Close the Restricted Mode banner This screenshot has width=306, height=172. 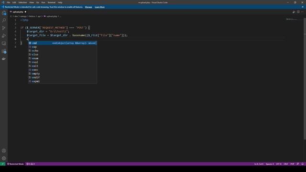click(x=303, y=7)
